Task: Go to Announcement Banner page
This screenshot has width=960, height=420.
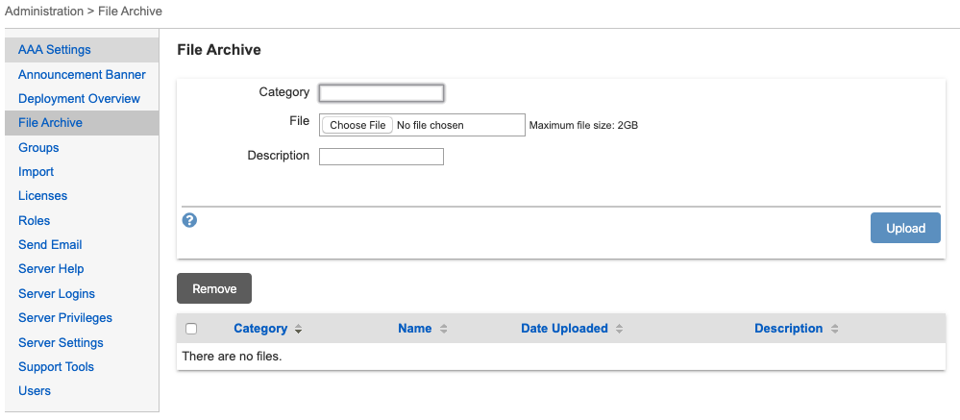Action: (82, 74)
